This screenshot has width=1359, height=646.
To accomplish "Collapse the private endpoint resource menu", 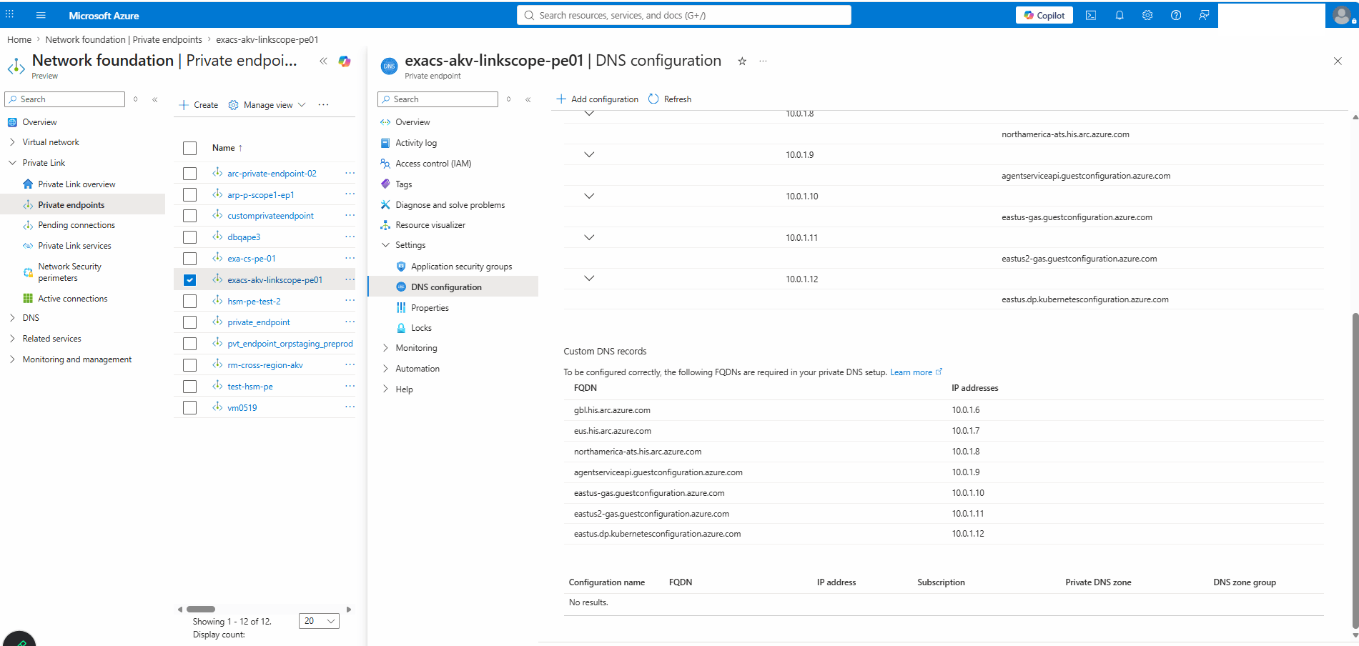I will point(528,99).
